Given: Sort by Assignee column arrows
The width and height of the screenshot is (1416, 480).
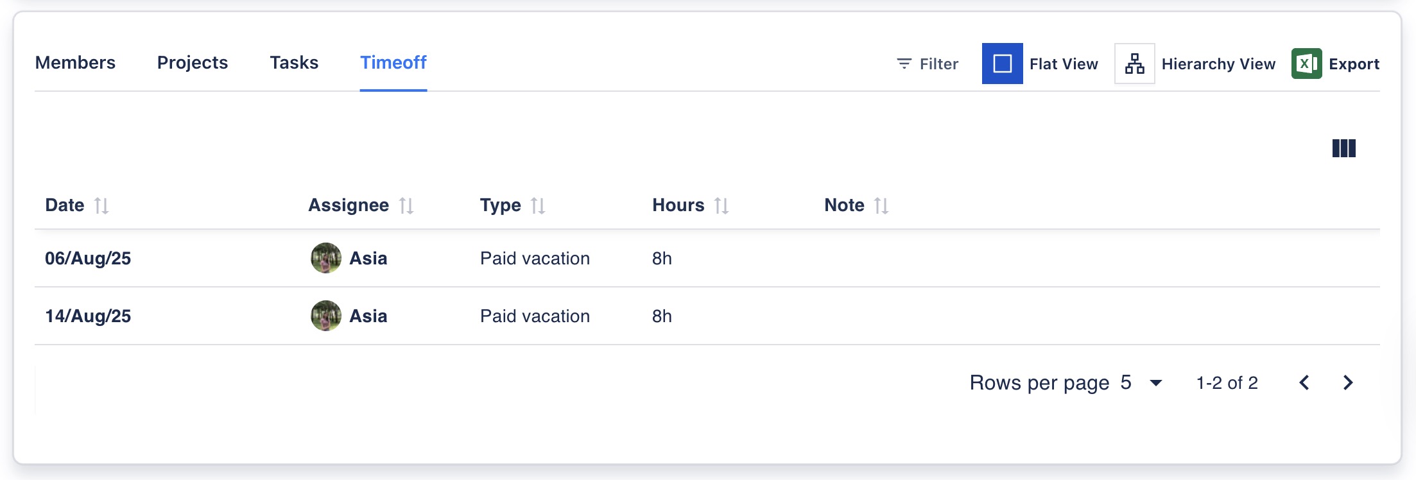Looking at the screenshot, I should pyautogui.click(x=406, y=206).
